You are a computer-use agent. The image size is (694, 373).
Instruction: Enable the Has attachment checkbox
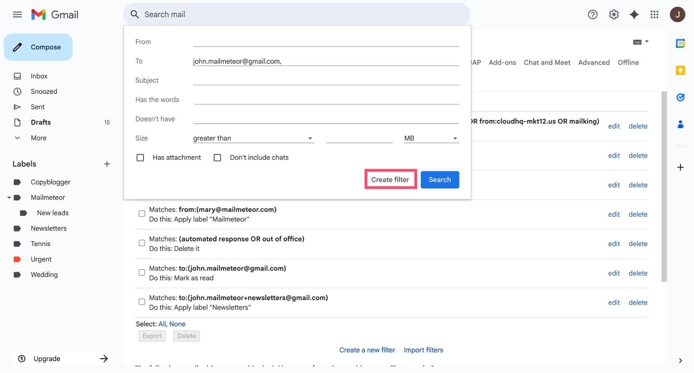140,157
